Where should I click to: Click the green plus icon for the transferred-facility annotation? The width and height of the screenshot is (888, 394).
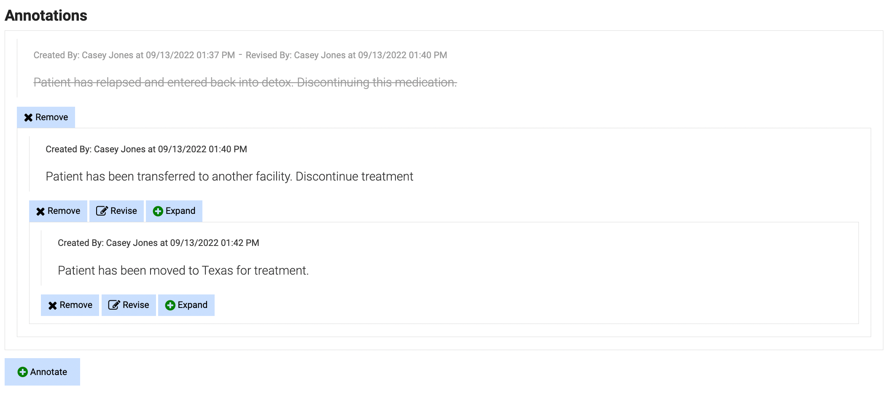158,211
